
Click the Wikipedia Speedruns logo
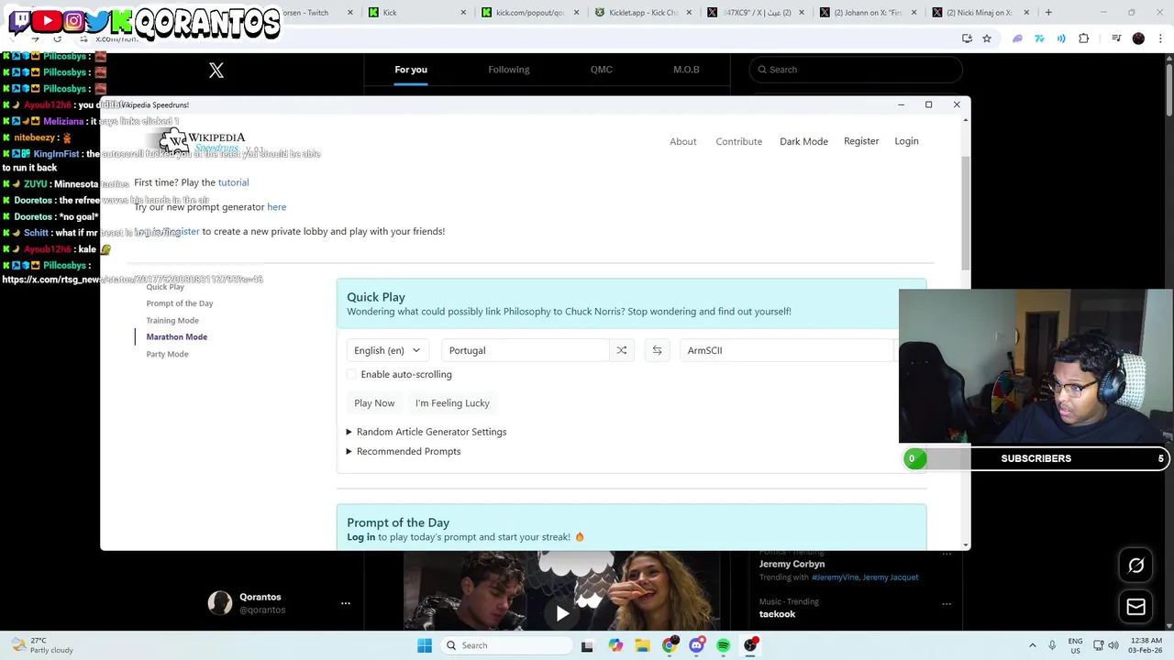click(x=203, y=141)
